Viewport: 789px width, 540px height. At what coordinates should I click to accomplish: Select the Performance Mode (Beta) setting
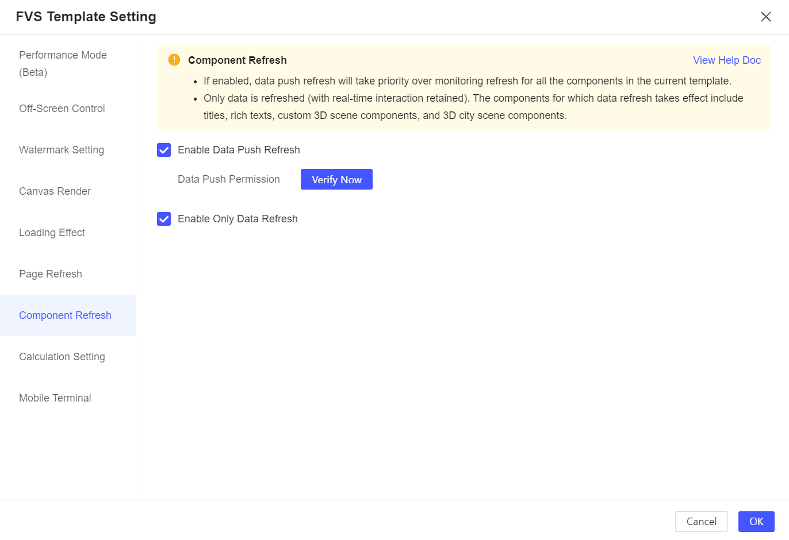coord(63,63)
